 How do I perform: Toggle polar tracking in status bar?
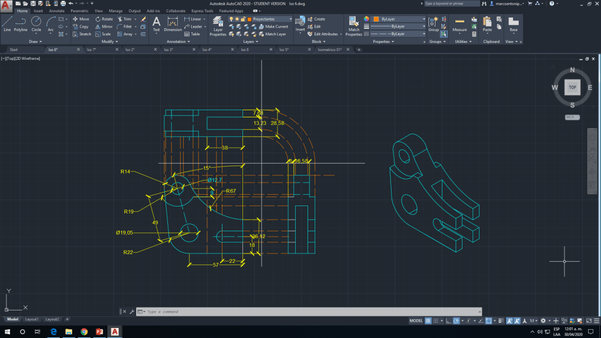click(457, 321)
